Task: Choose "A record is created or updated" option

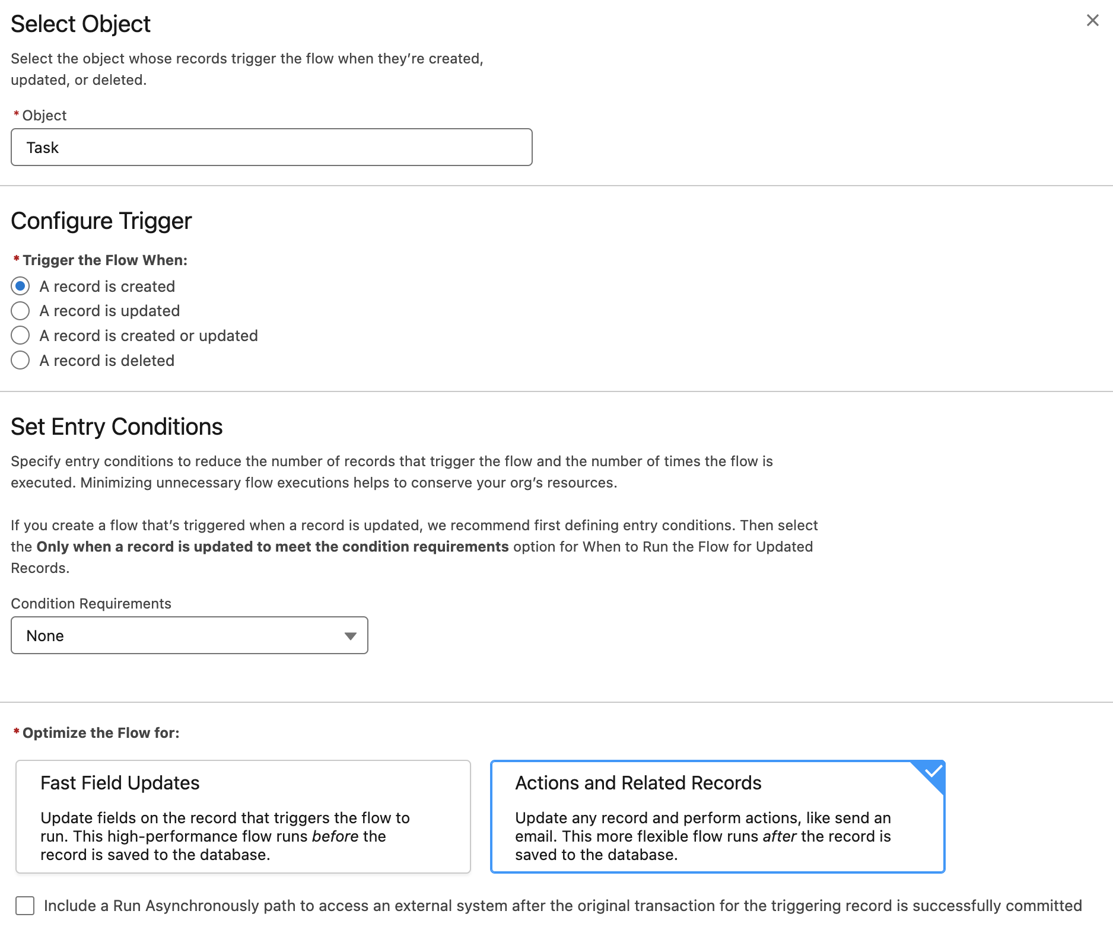Action: (20, 336)
